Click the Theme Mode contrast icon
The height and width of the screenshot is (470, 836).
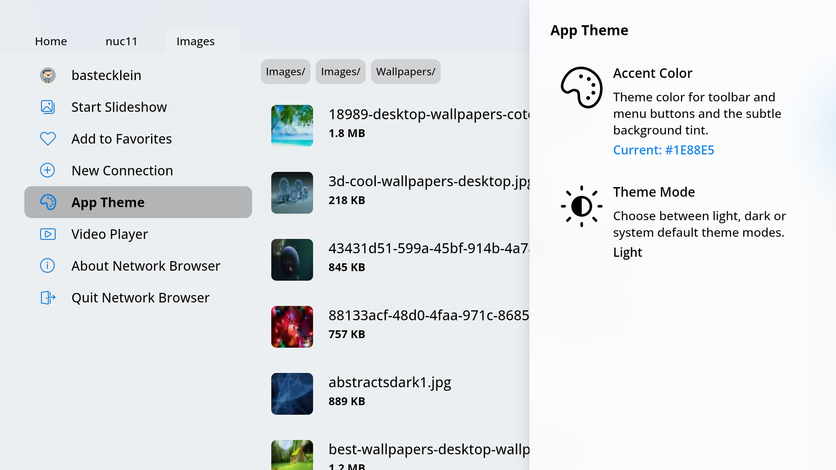581,206
